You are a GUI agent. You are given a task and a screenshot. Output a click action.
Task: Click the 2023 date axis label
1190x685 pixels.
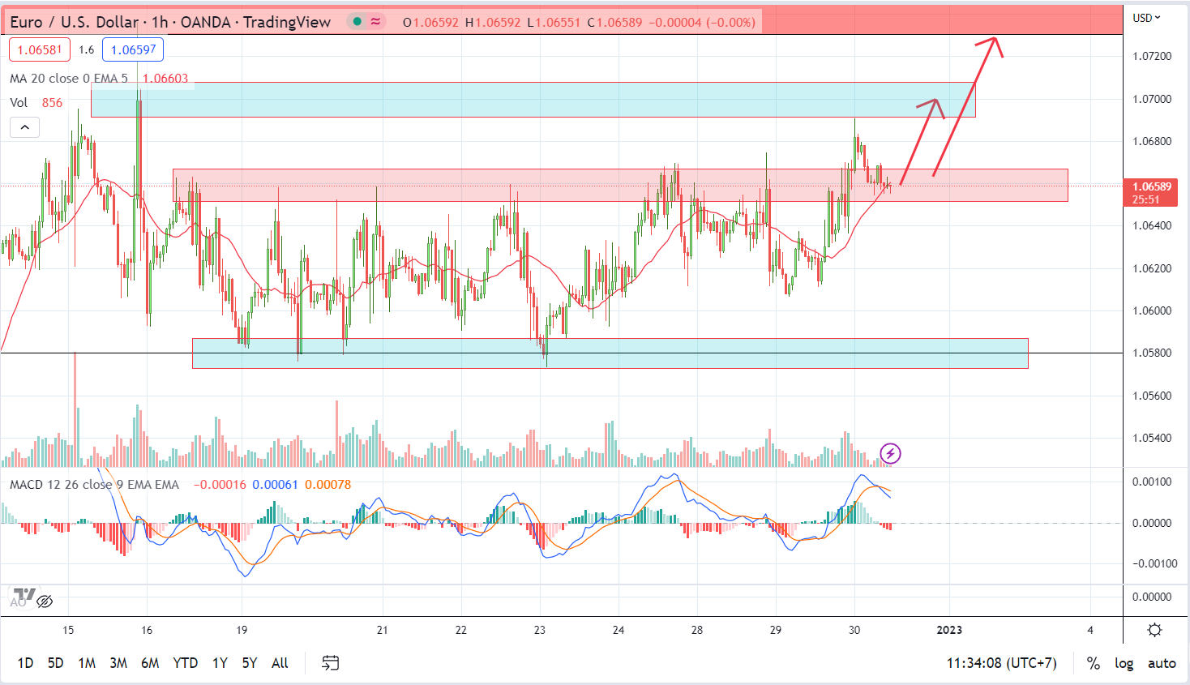(949, 630)
